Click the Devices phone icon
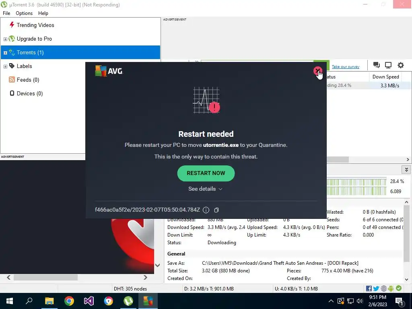This screenshot has width=412, height=309. point(12,93)
